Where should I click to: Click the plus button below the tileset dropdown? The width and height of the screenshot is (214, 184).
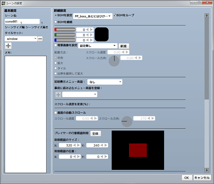pos(8,46)
